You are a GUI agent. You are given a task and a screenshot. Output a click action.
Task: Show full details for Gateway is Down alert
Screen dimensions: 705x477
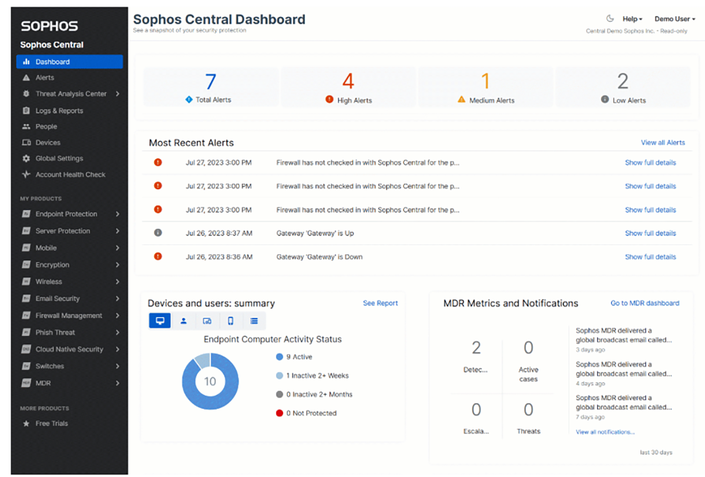(650, 257)
